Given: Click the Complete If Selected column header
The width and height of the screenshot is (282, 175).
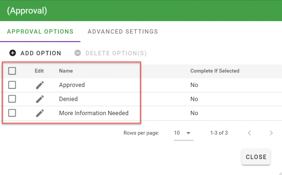Looking at the screenshot, I should pos(215,71).
